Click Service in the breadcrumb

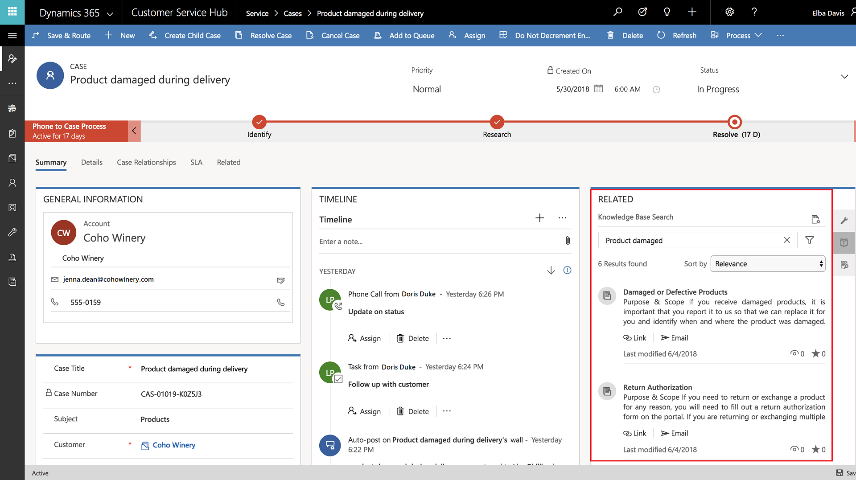coord(257,13)
